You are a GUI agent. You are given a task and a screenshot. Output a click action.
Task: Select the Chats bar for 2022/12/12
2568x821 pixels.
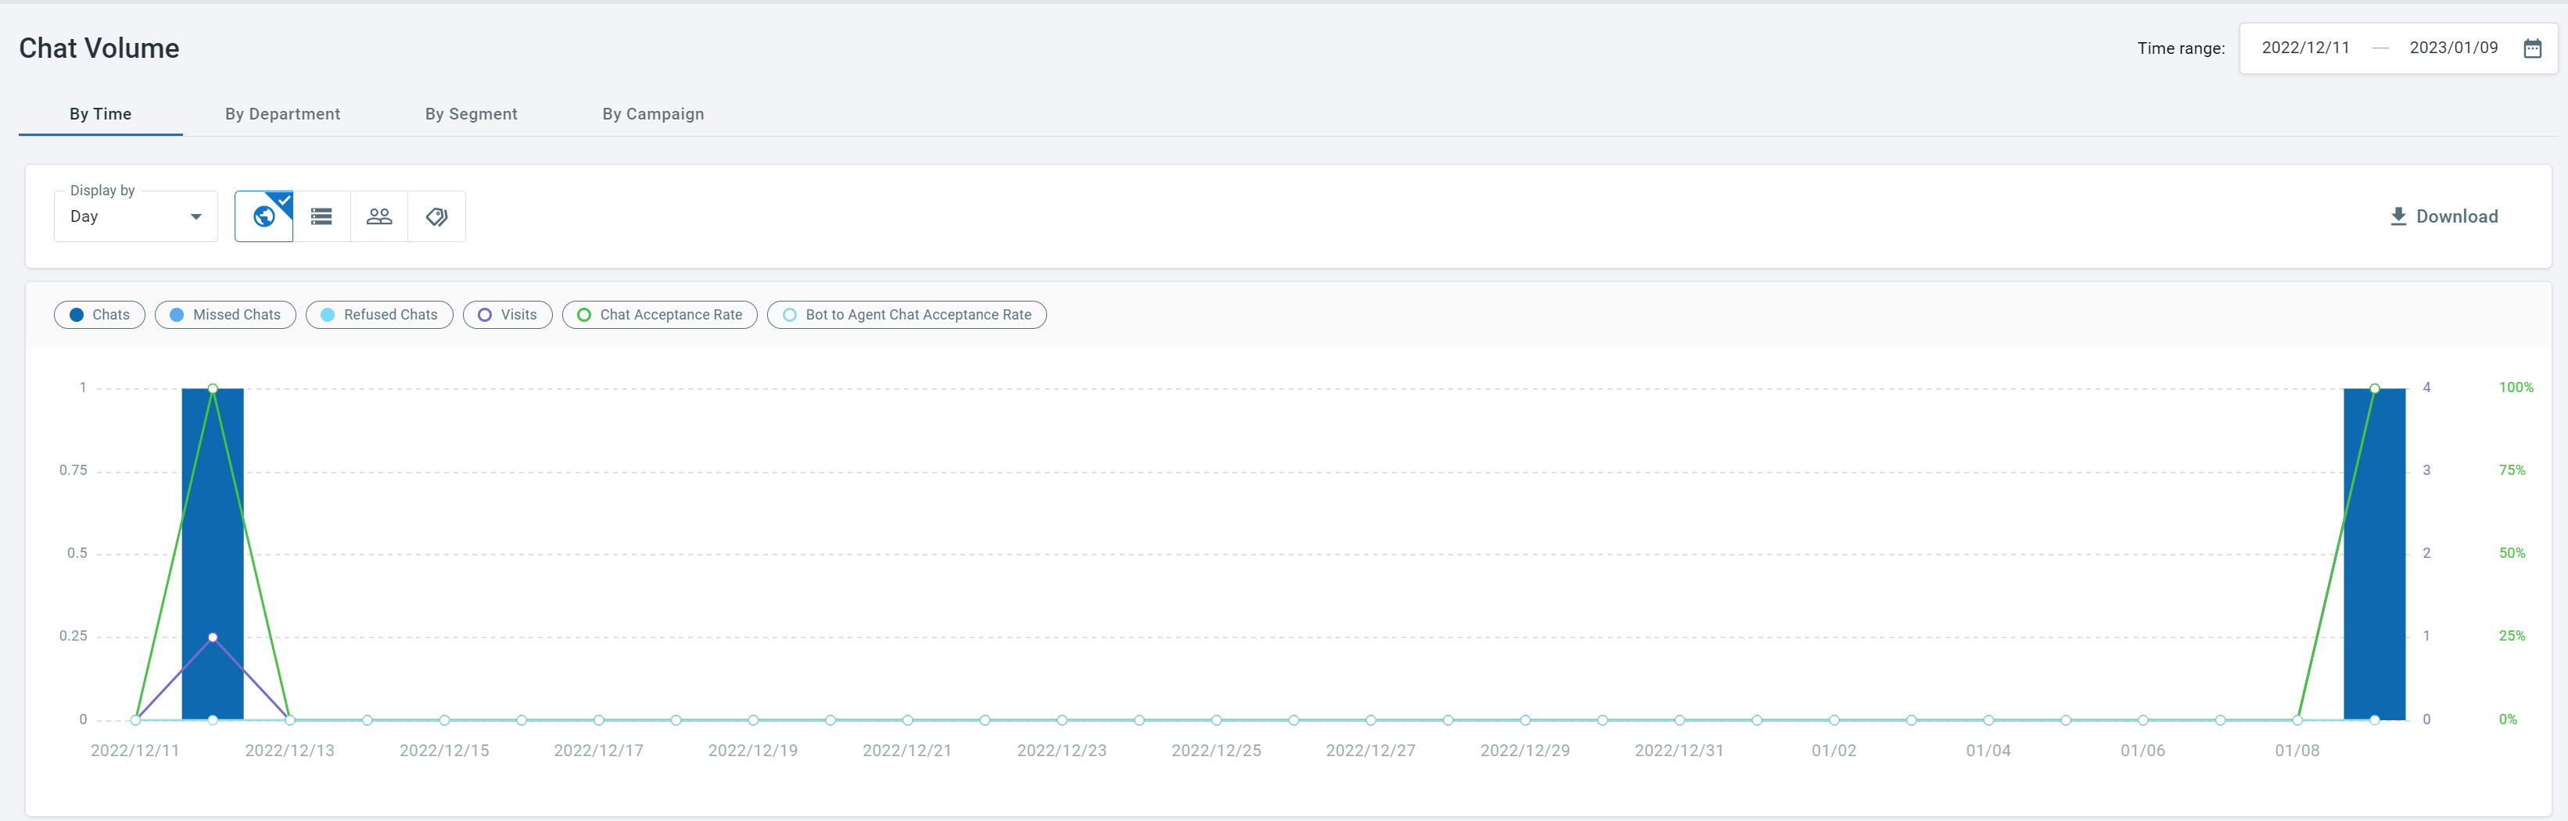tap(213, 554)
